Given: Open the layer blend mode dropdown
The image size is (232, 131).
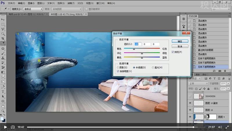Looking at the screenshot, I should 198,84.
